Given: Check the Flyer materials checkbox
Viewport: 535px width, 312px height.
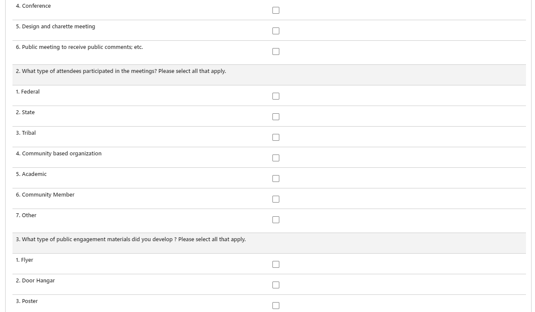Looking at the screenshot, I should click(276, 264).
